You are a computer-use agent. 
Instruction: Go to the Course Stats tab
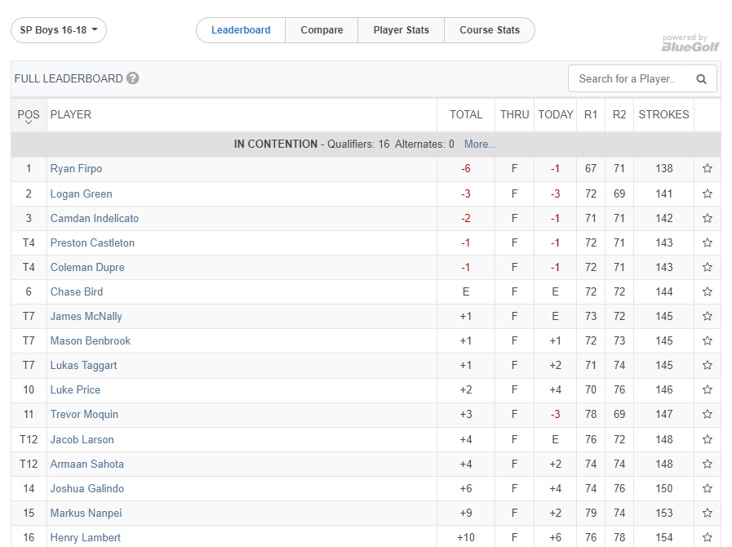(x=489, y=30)
